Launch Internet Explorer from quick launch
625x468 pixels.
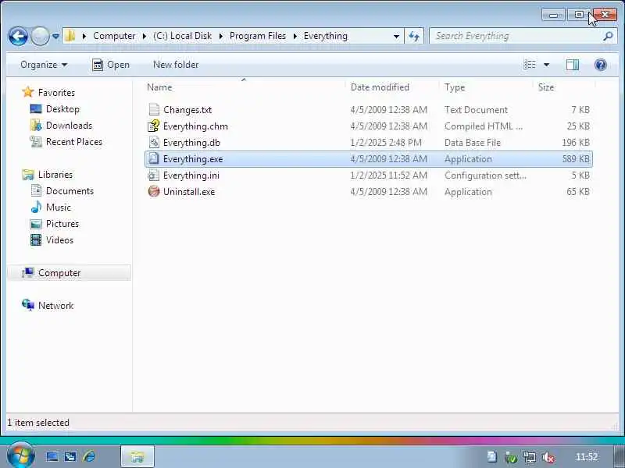coord(89,456)
